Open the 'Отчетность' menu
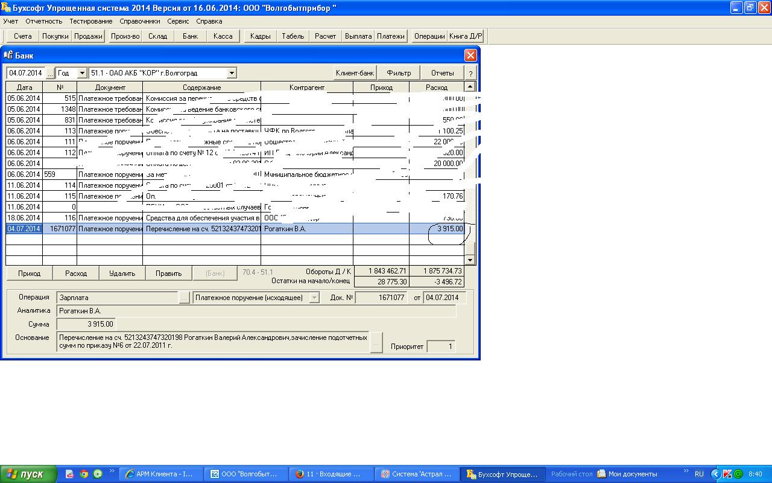This screenshot has width=772, height=483. point(43,21)
